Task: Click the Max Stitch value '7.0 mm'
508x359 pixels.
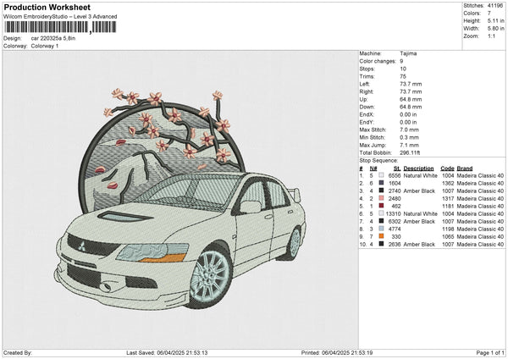Action: pyautogui.click(x=410, y=130)
